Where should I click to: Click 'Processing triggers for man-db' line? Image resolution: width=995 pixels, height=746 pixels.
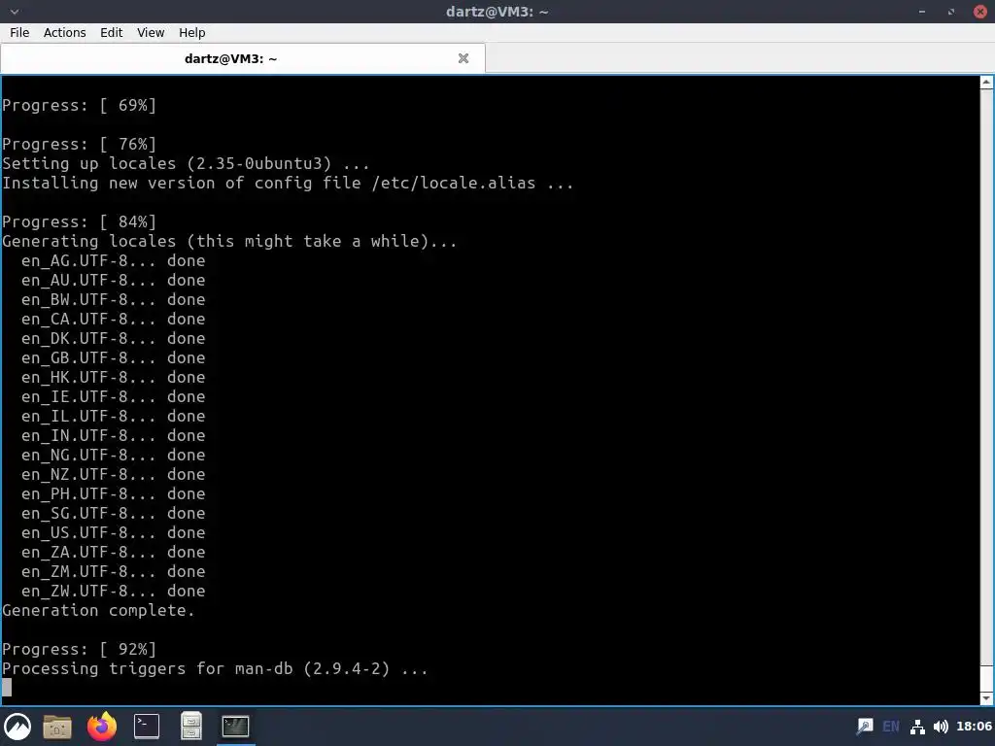pyautogui.click(x=215, y=668)
